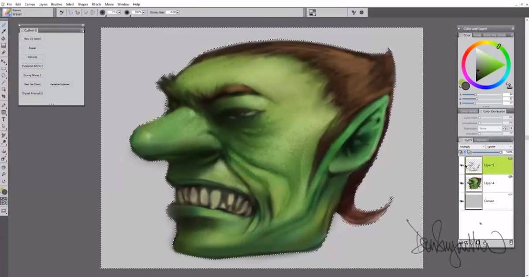Image resolution: width=529 pixels, height=277 pixels.
Task: Hide the Canvas layer
Action: pos(461,201)
